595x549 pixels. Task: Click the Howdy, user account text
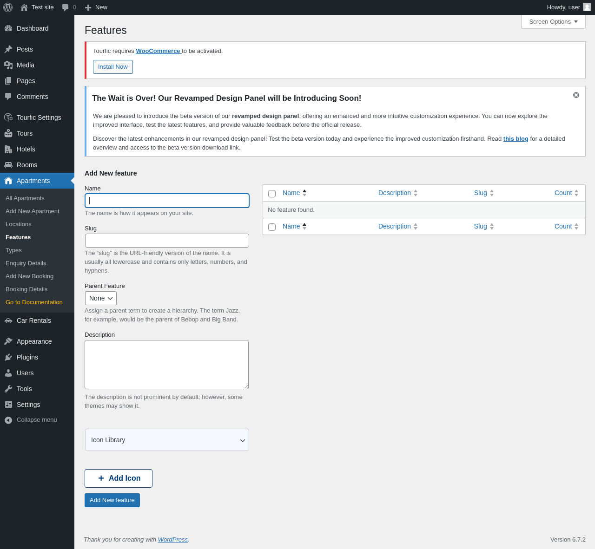pos(563,7)
